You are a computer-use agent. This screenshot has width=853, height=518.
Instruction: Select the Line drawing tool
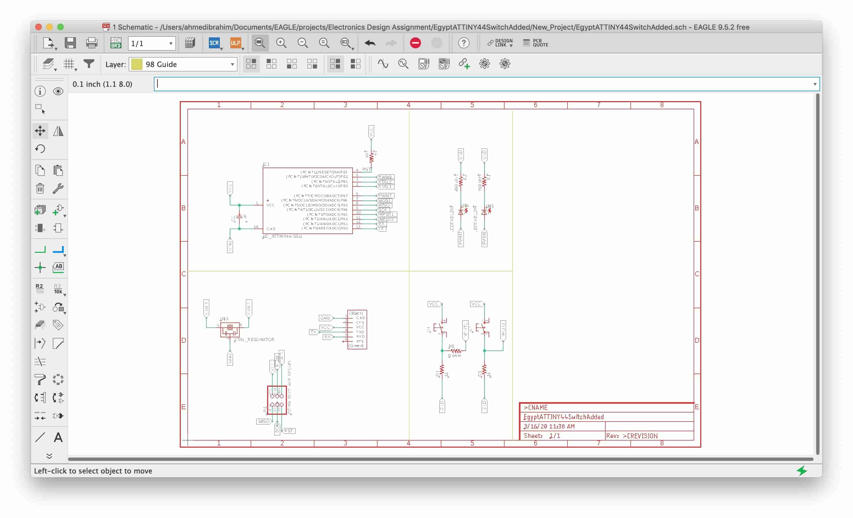click(x=40, y=438)
